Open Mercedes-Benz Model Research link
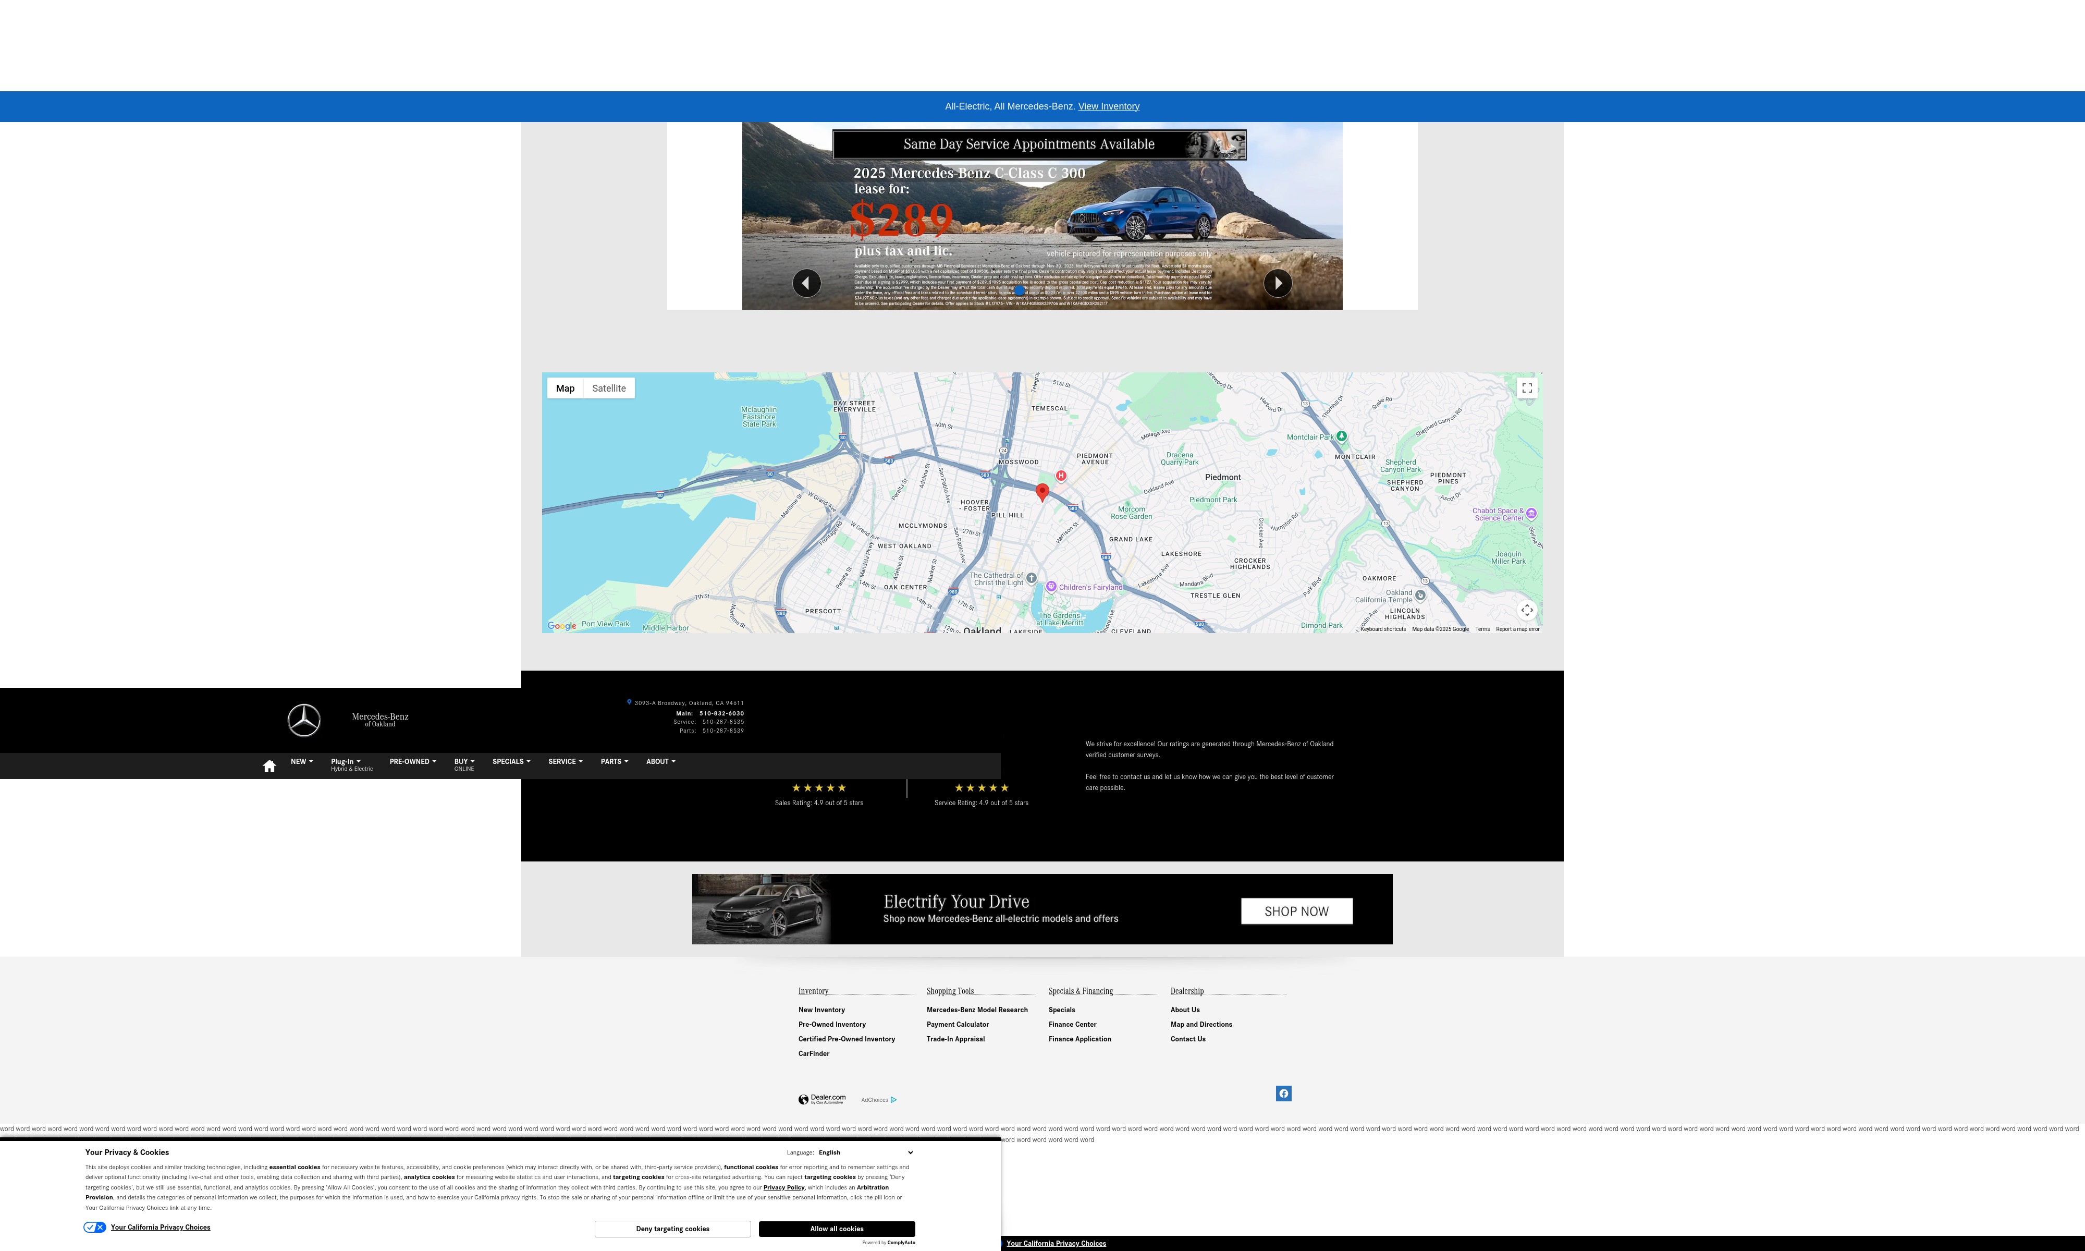The height and width of the screenshot is (1251, 2085). (x=977, y=1010)
